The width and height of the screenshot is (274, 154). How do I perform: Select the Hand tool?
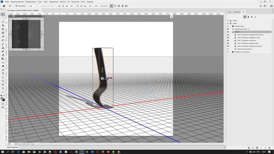[3, 85]
